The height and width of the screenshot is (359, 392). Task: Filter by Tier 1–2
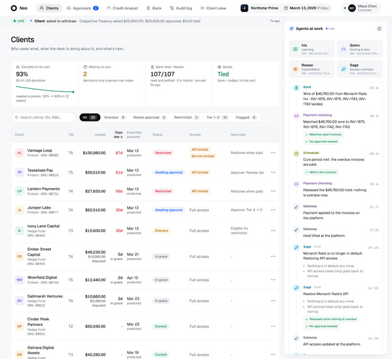217,117
